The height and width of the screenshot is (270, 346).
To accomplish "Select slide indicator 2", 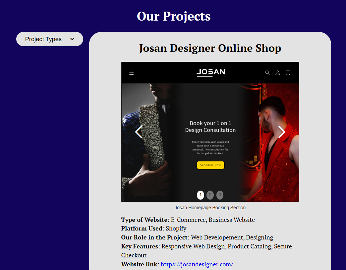I will tap(210, 195).
